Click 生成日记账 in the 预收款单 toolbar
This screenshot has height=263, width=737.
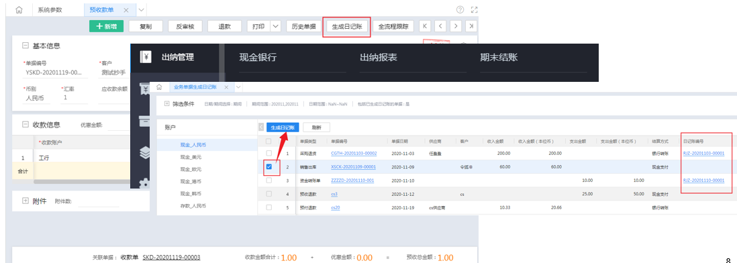click(x=347, y=27)
